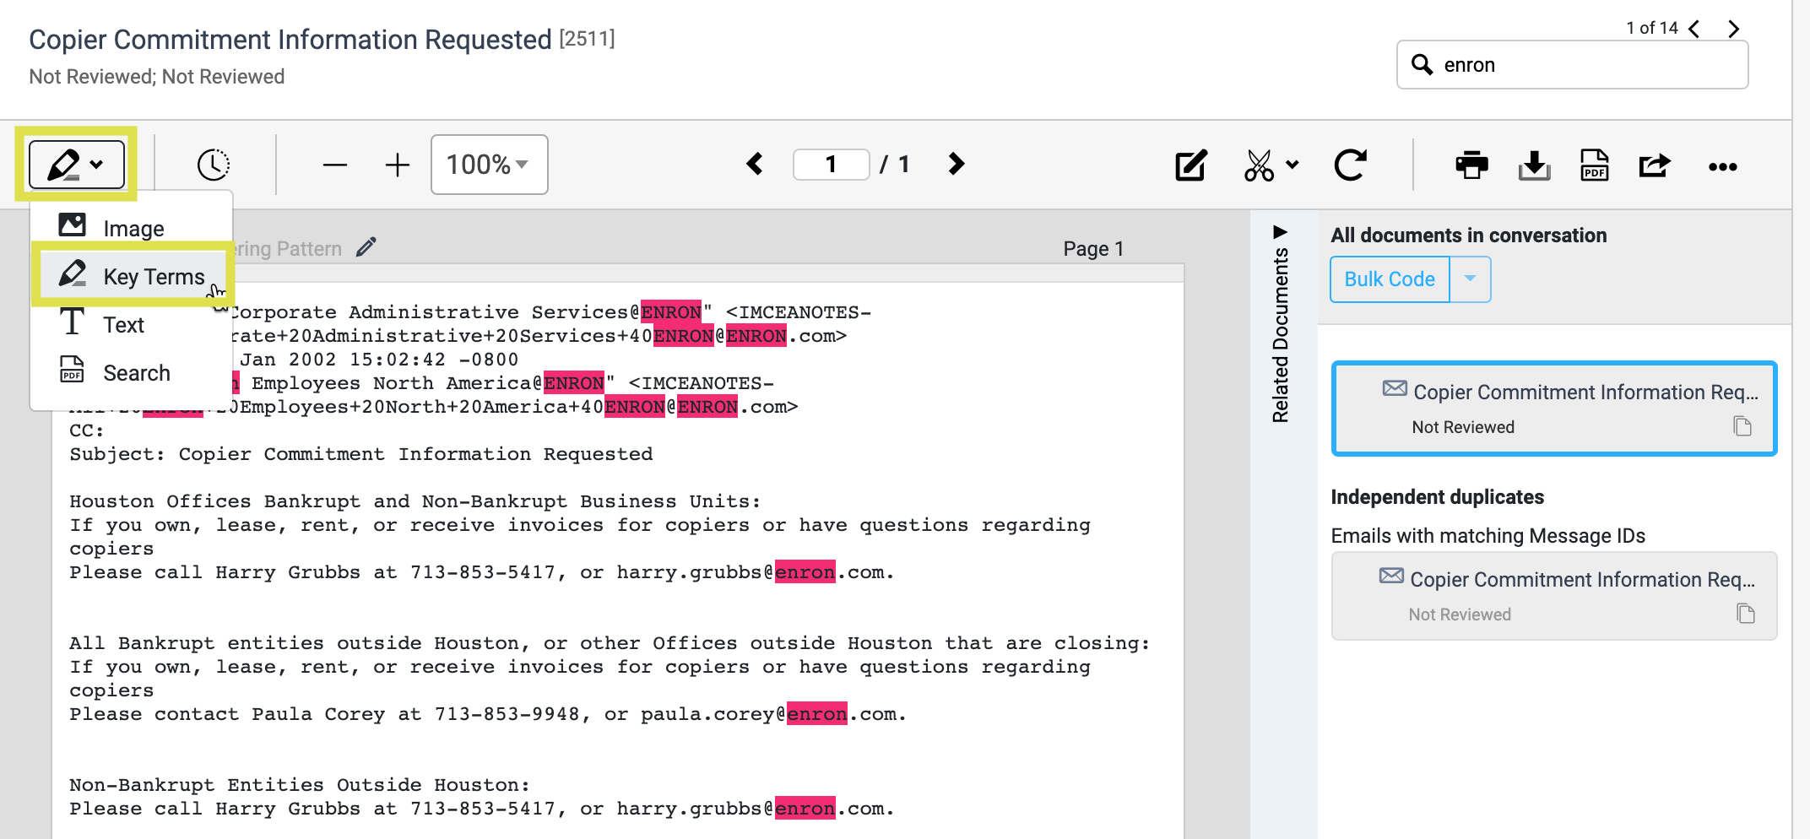
Task: Zoom in with plus button
Action: [x=397, y=165]
